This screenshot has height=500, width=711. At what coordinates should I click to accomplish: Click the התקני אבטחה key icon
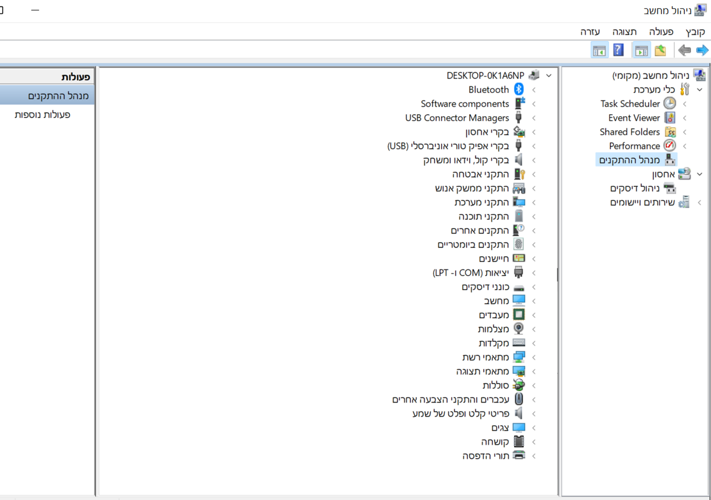click(x=519, y=174)
